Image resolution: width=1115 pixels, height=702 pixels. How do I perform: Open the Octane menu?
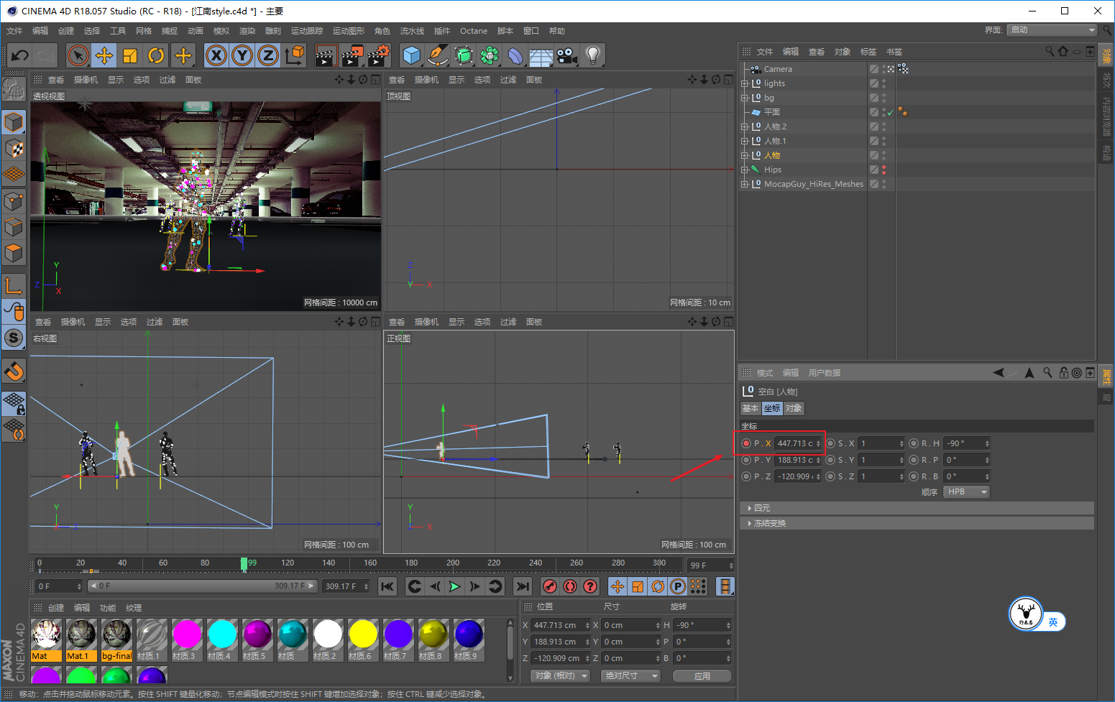[474, 31]
